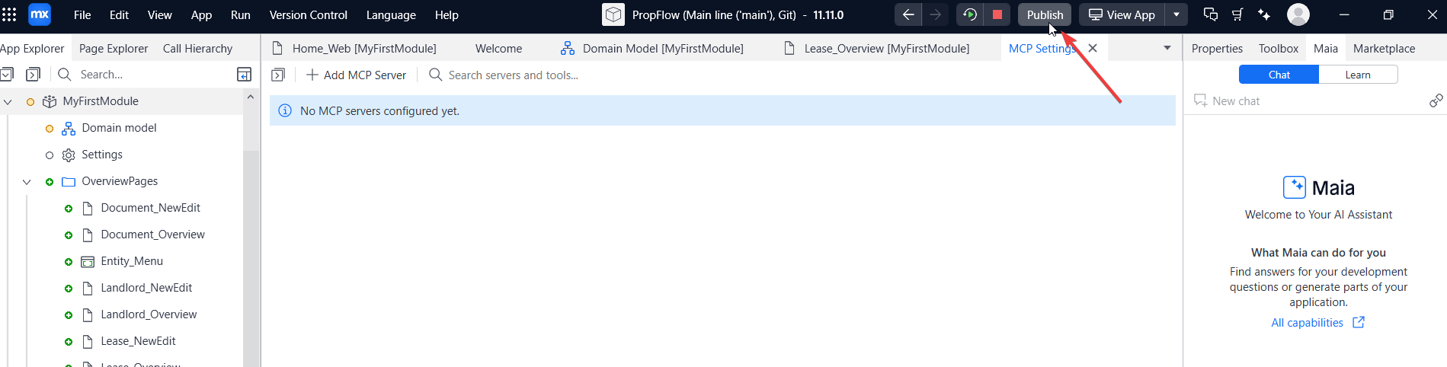Click the MyFirstModule module icon
Image resolution: width=1447 pixels, height=367 pixels.
50,101
